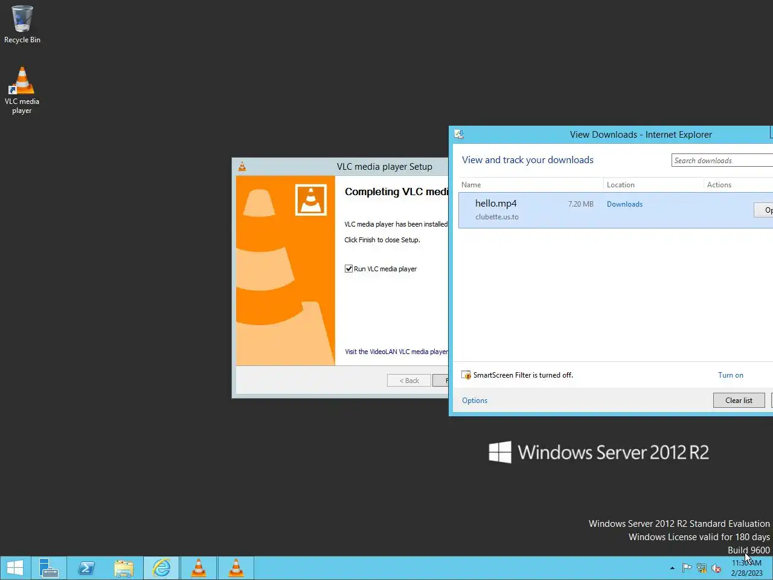Click the 7.20 MB file size text
Image resolution: width=773 pixels, height=580 pixels.
pos(581,204)
